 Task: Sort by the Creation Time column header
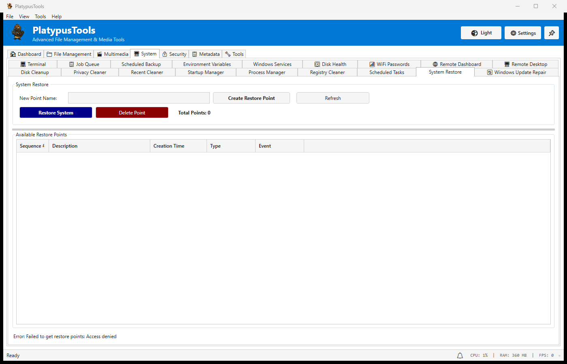(178, 146)
